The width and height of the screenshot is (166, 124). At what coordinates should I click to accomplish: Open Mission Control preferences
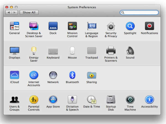pyautogui.click(x=72, y=26)
